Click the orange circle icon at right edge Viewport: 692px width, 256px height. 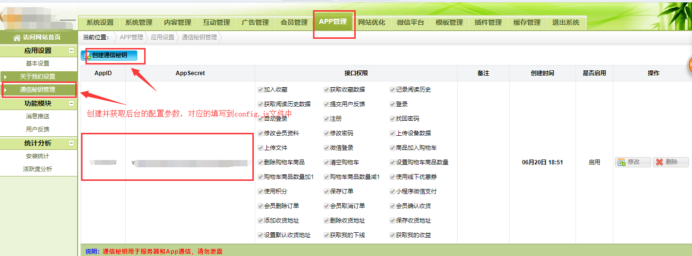point(689,65)
